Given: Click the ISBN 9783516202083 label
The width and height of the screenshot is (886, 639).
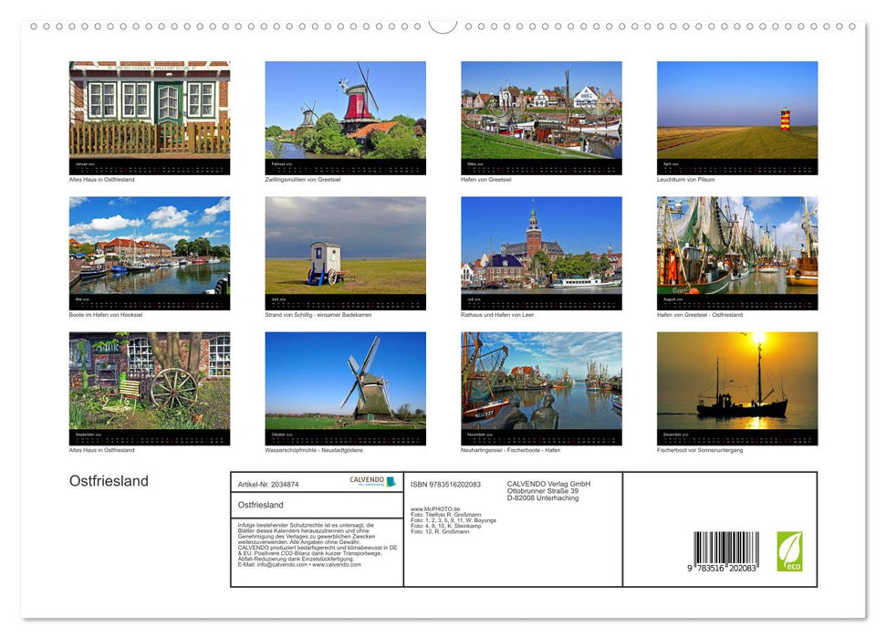Looking at the screenshot, I should coord(445,485).
